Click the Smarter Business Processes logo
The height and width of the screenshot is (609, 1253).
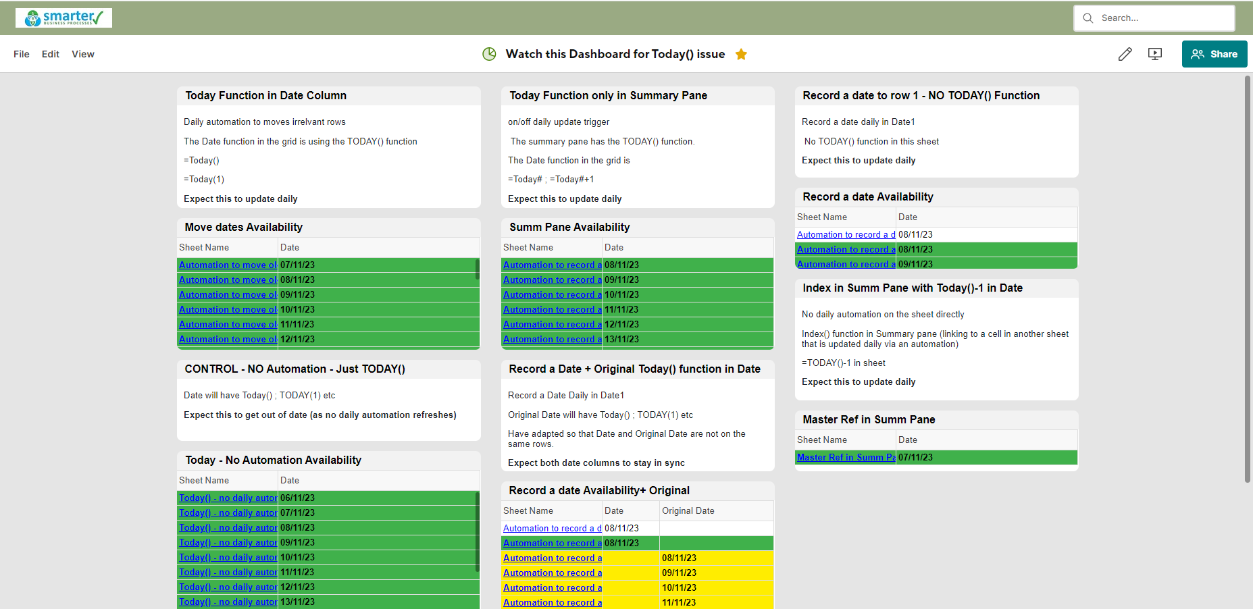coord(63,18)
